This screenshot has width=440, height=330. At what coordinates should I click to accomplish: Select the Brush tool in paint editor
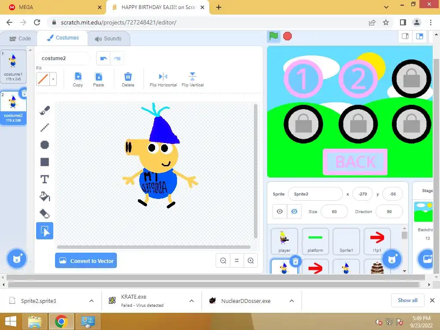point(45,110)
